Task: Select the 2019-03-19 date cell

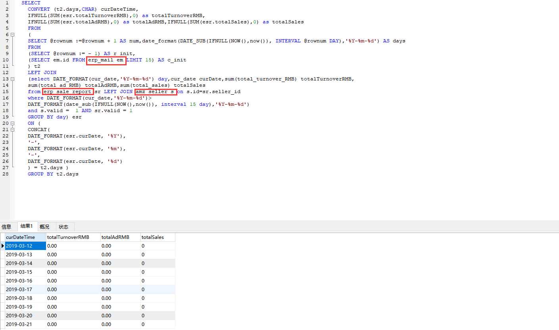Action: [x=25, y=307]
